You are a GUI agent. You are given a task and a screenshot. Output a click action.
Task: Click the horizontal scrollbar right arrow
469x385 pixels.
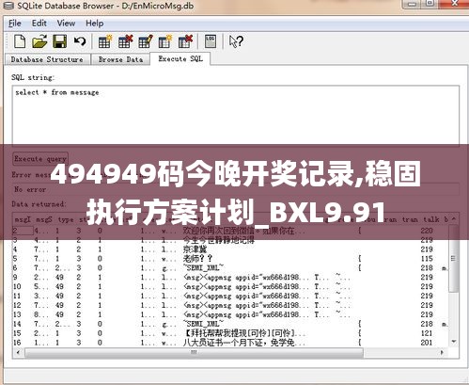pyautogui.click(x=442, y=352)
